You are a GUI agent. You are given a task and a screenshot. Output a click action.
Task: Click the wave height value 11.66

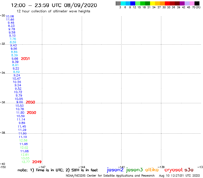coord(10,19)
